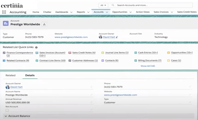Edit Website field pencil icon in Details

point(190,95)
